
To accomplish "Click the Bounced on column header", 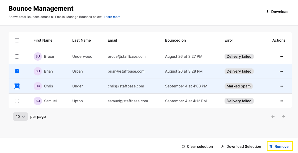I will [175, 40].
